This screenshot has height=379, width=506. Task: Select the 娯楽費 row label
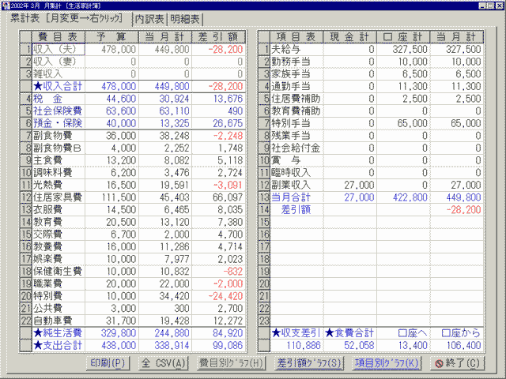tap(59, 259)
